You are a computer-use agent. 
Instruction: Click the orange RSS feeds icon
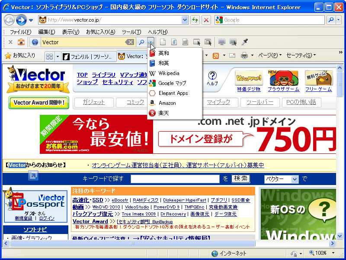click(x=216, y=55)
